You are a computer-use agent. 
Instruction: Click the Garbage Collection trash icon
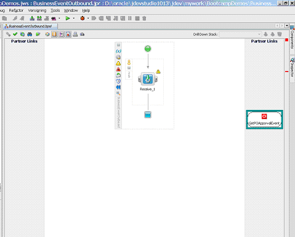(x=144, y=19)
